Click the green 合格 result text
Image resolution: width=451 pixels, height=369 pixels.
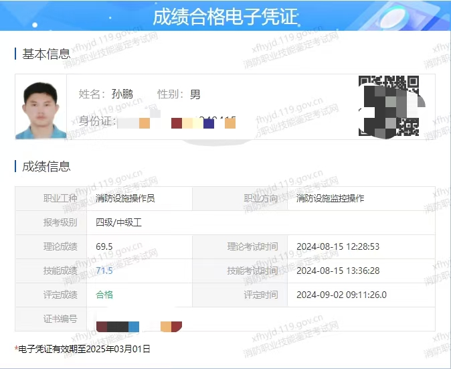tap(104, 295)
